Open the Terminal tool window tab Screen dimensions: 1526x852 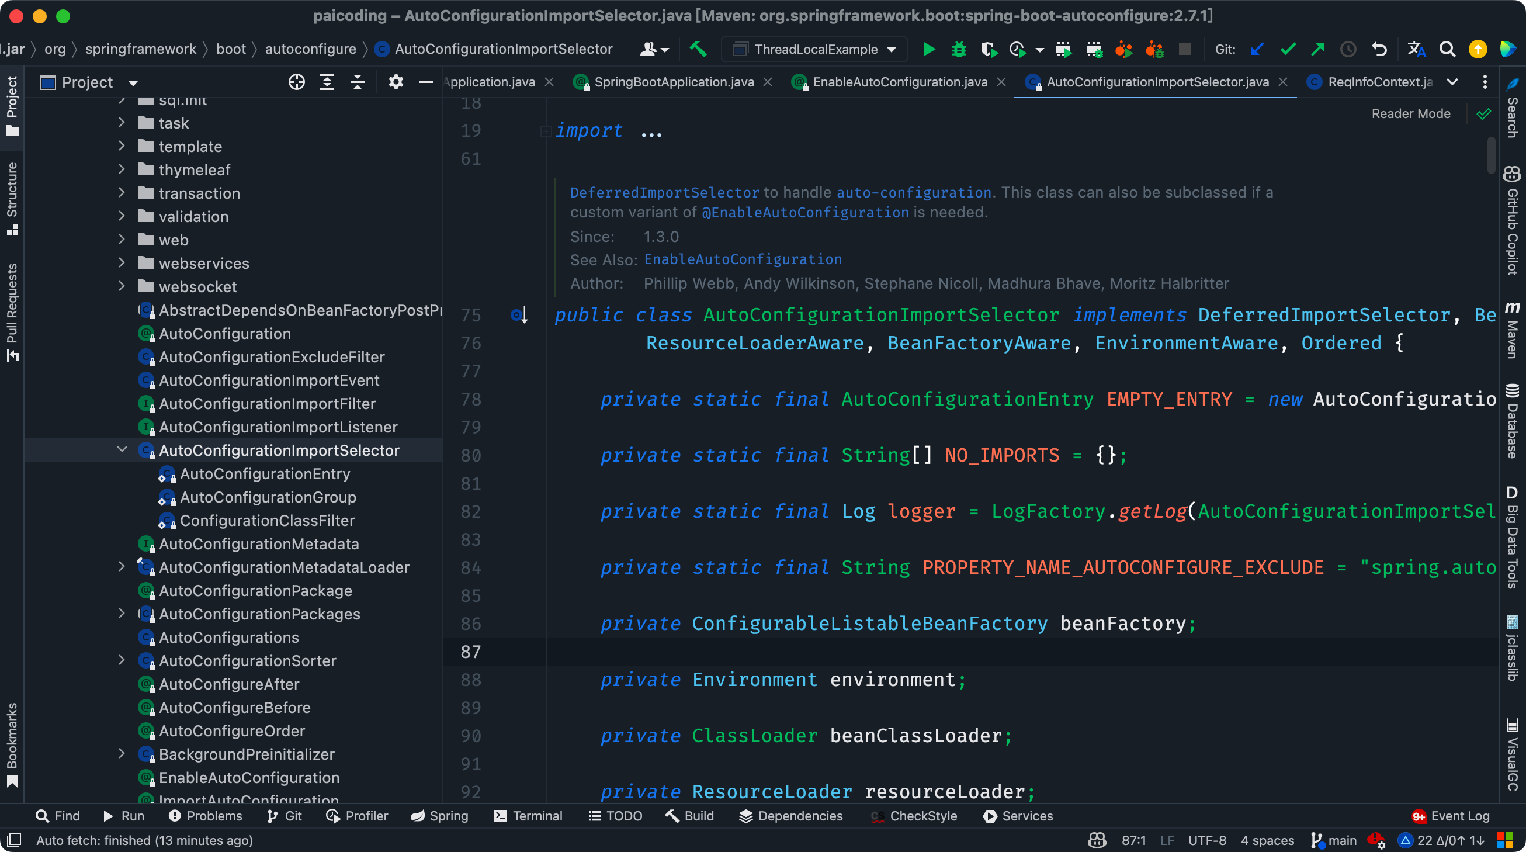528,816
